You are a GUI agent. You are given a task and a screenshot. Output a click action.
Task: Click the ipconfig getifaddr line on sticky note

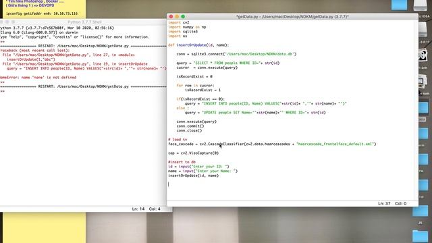42,13
